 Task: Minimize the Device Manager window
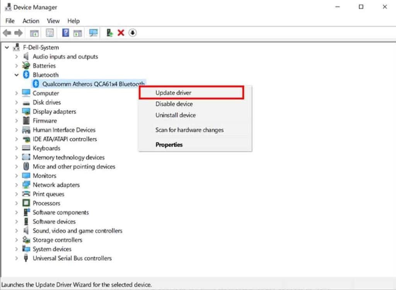(x=337, y=7)
